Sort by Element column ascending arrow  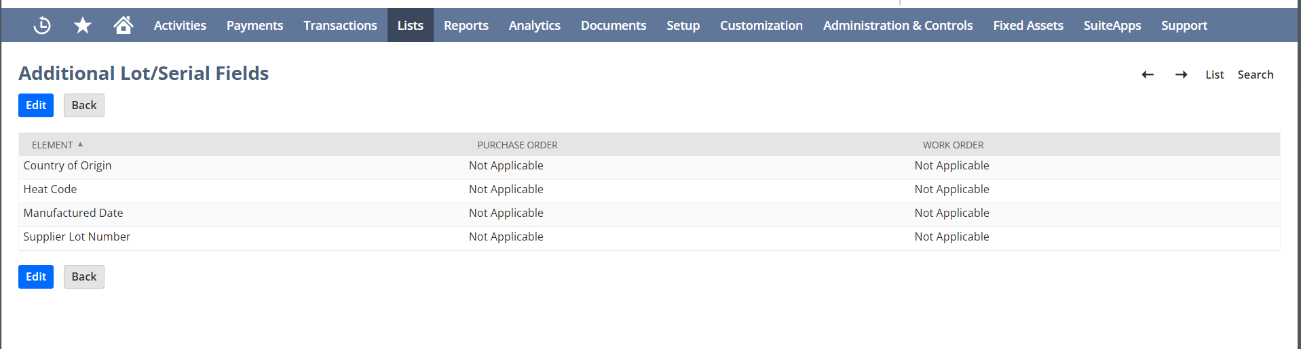click(80, 144)
